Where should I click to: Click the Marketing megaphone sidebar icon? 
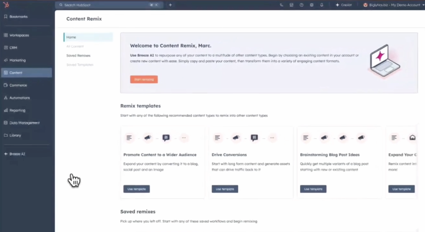coord(6,60)
